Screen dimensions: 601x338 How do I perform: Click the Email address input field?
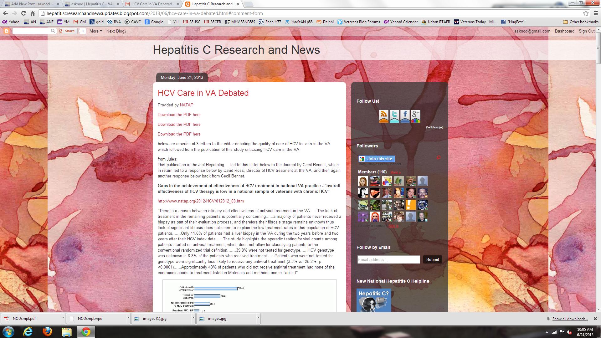pos(388,259)
